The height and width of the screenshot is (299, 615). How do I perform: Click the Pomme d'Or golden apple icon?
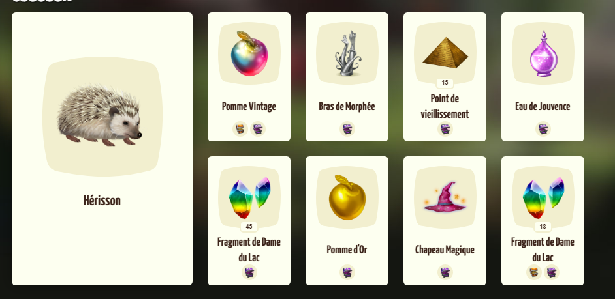click(x=347, y=197)
